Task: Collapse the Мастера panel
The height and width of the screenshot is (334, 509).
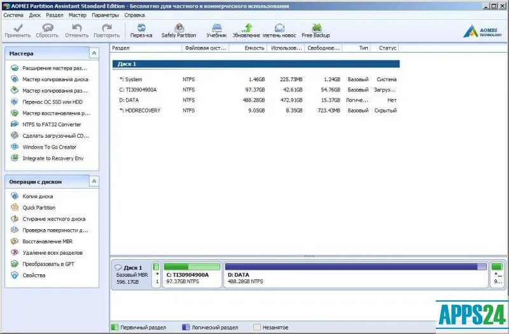Action: [94, 53]
